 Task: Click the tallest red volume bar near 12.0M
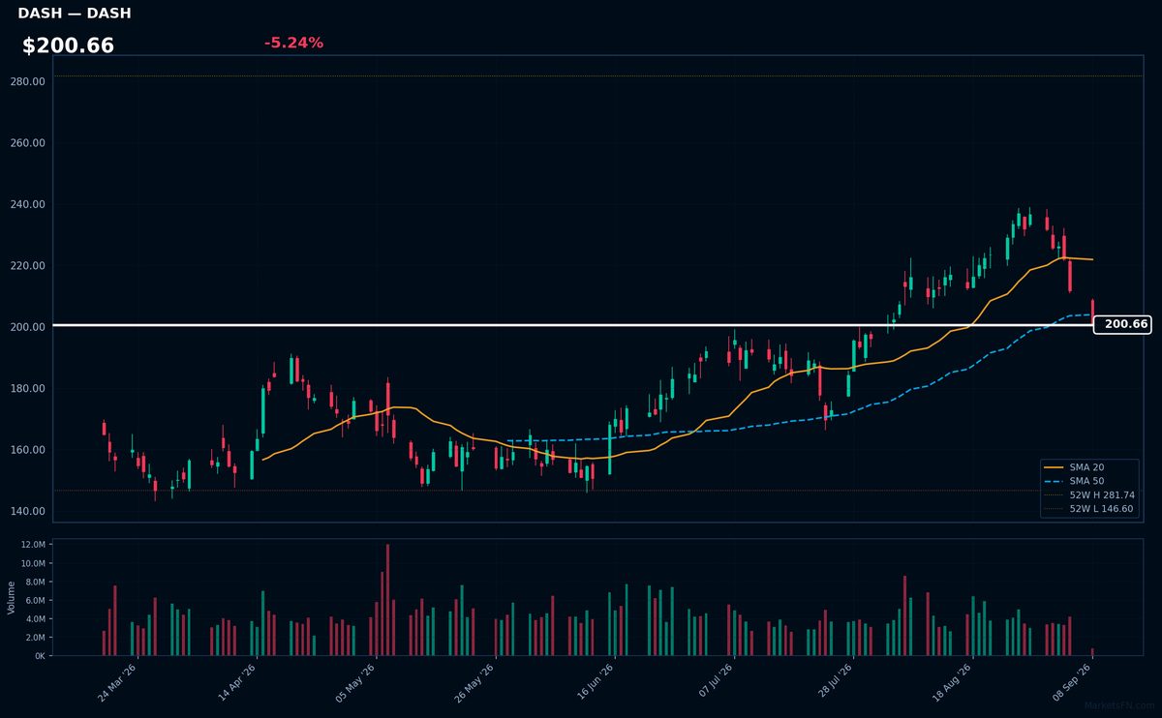(x=387, y=600)
